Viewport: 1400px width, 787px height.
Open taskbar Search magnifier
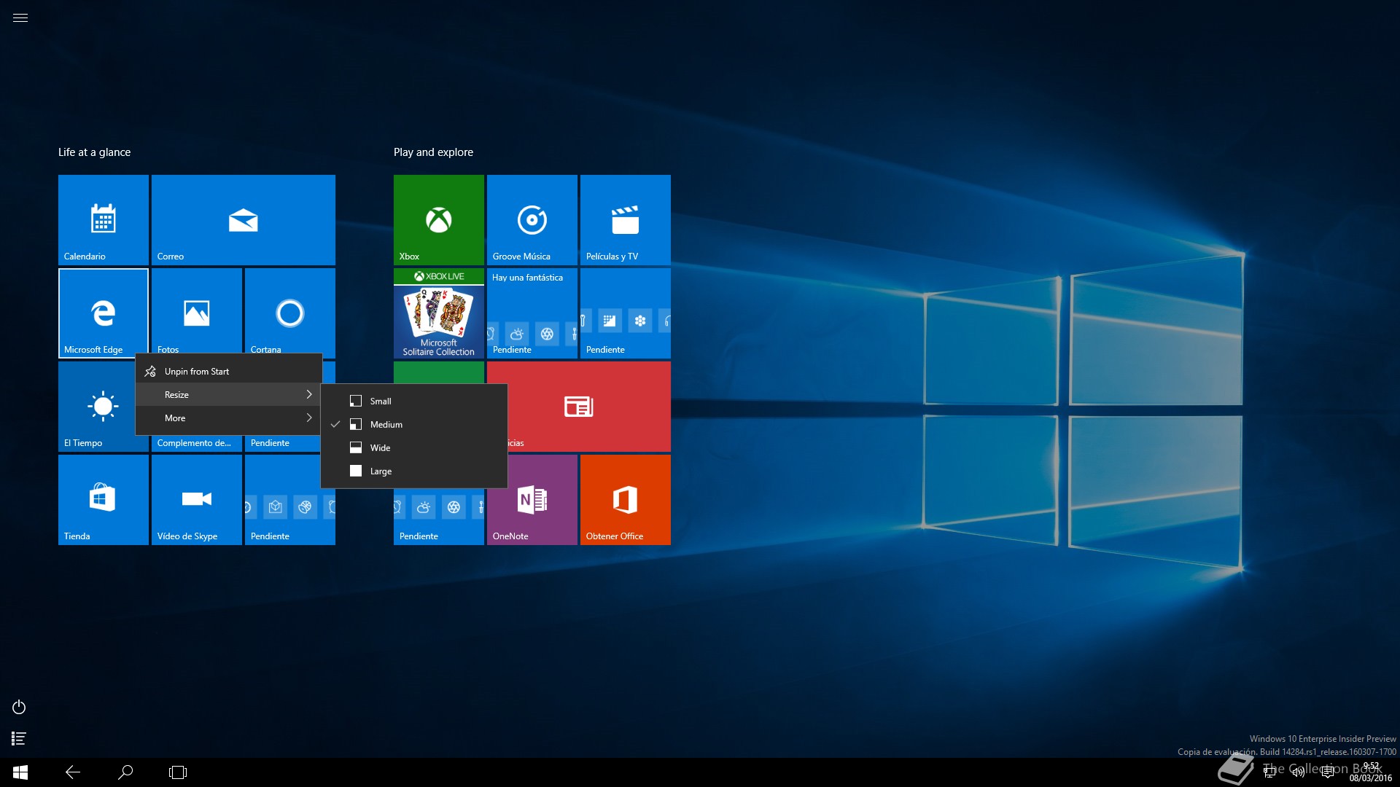[x=125, y=772]
